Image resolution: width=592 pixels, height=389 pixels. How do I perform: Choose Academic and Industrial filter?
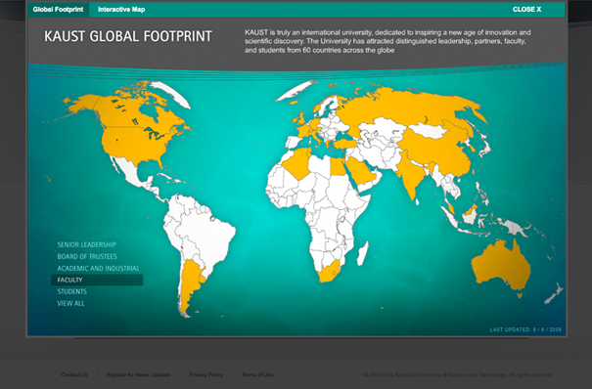coord(98,269)
